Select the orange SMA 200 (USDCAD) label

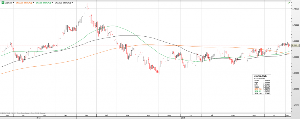tap(24, 3)
